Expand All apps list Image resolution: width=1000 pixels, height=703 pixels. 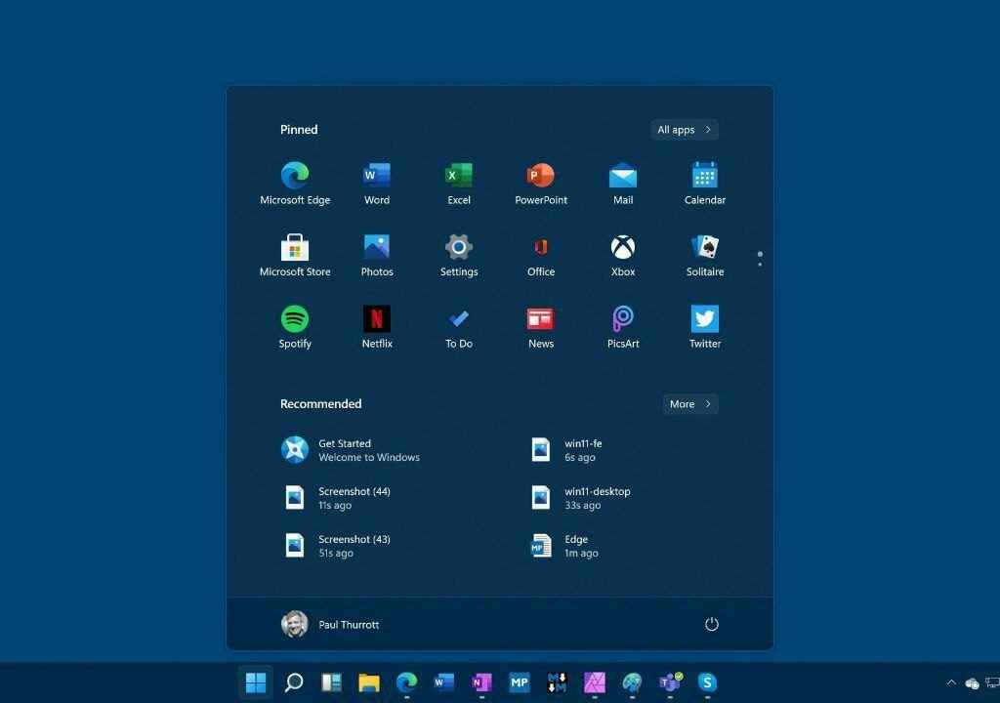(685, 130)
